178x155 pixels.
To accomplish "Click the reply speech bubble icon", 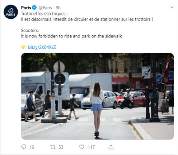I will (x=24, y=147).
